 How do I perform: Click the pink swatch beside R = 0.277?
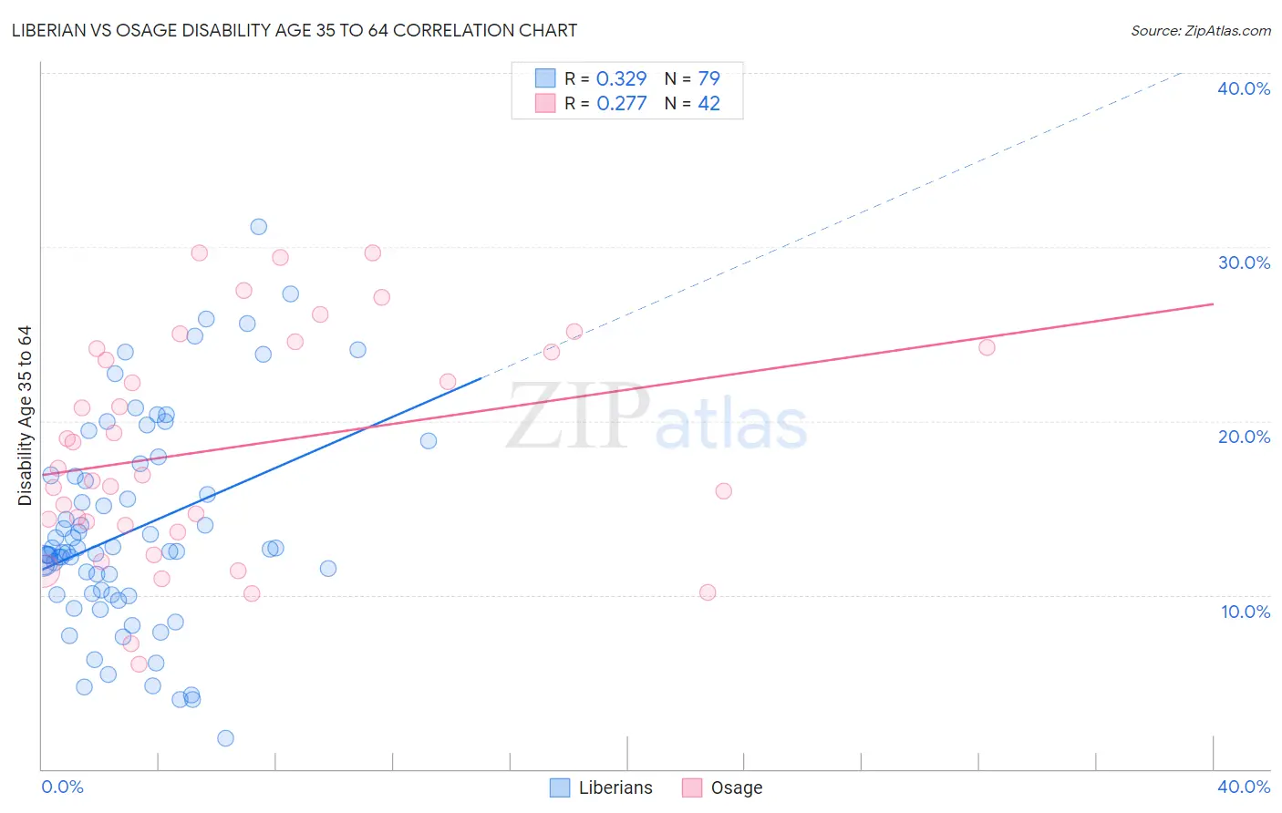point(545,103)
